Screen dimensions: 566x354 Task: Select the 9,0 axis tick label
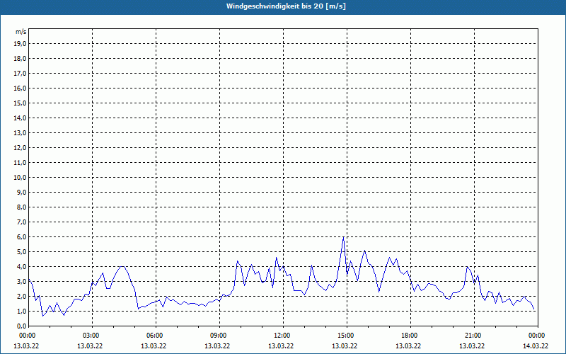click(x=22, y=192)
